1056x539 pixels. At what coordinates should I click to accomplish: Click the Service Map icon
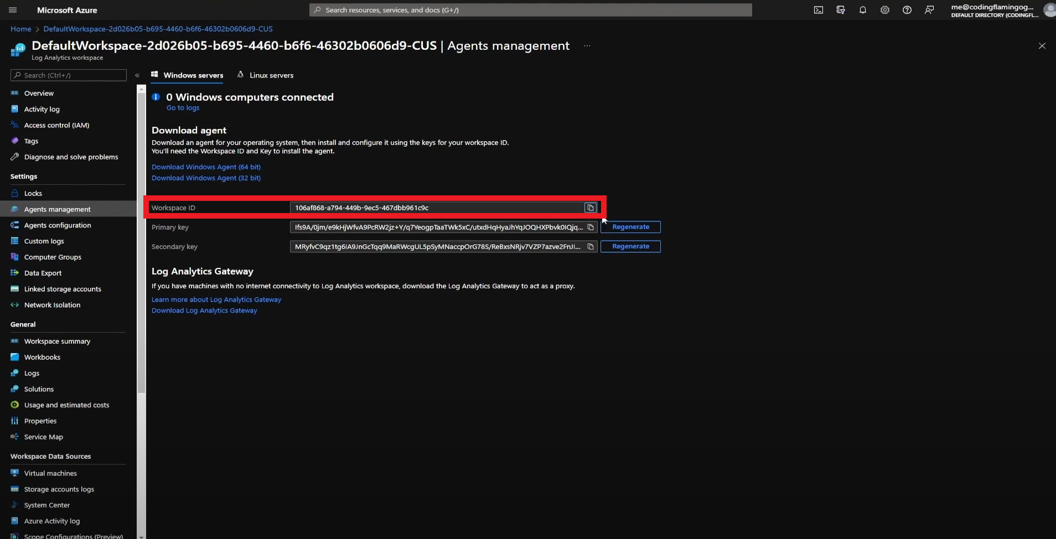pos(15,437)
